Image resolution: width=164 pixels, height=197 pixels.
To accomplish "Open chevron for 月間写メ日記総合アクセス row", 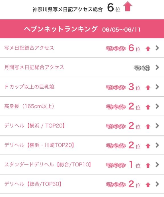I will 157,67.
